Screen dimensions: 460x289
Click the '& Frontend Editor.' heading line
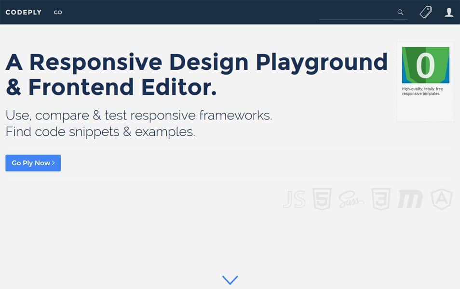click(x=111, y=87)
